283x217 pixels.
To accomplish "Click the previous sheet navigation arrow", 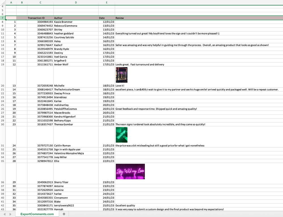I will [5, 214].
